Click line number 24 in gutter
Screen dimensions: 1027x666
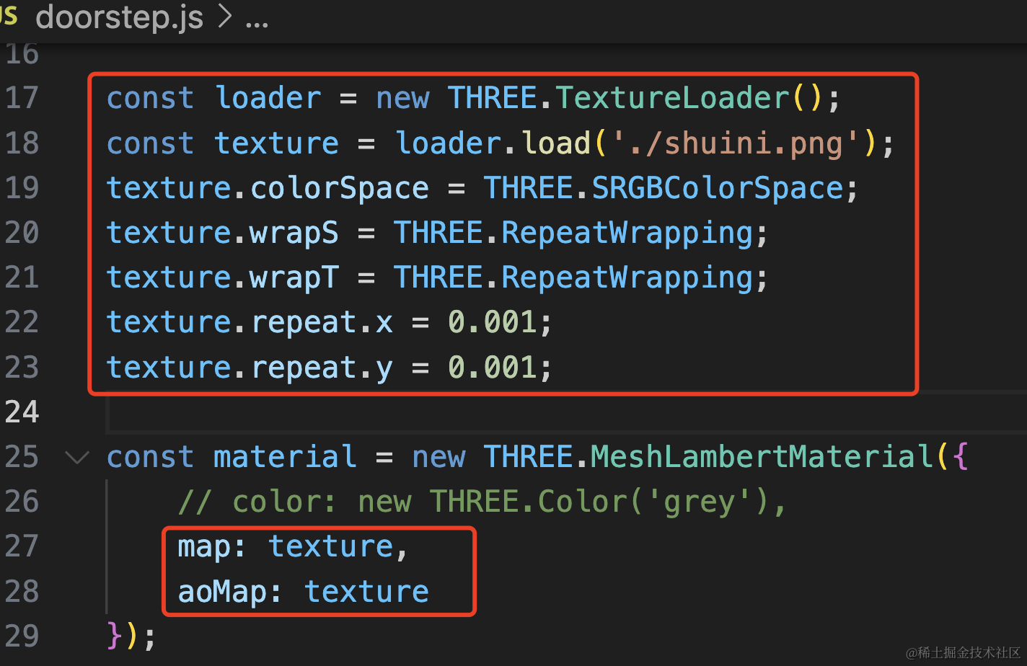click(22, 412)
